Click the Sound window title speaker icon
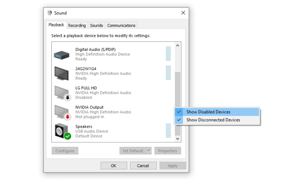 pyautogui.click(x=49, y=13)
